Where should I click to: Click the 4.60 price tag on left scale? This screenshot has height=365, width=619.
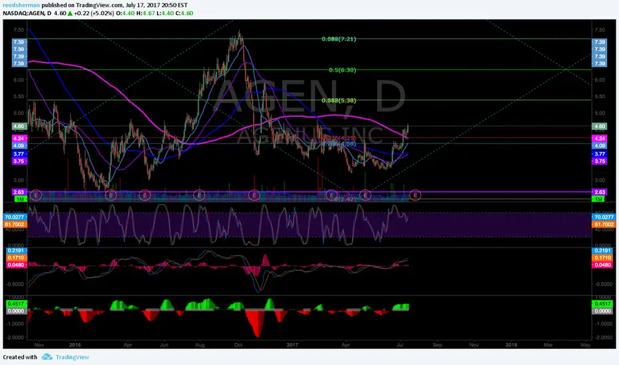tap(19, 127)
